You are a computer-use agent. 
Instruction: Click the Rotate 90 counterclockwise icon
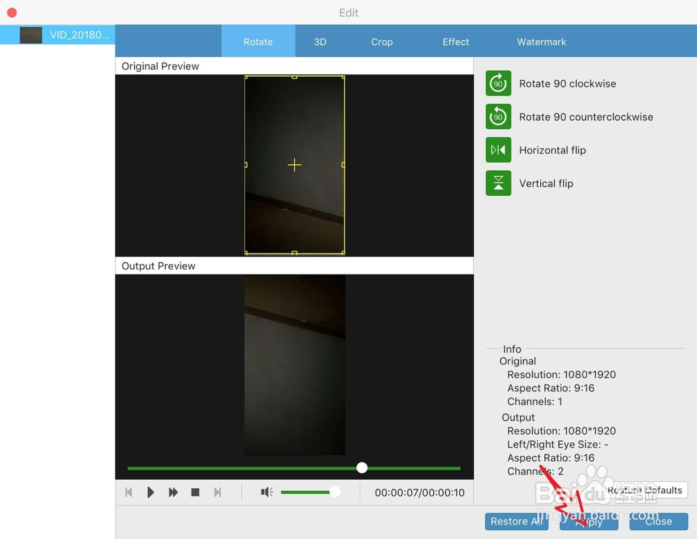[x=498, y=117]
